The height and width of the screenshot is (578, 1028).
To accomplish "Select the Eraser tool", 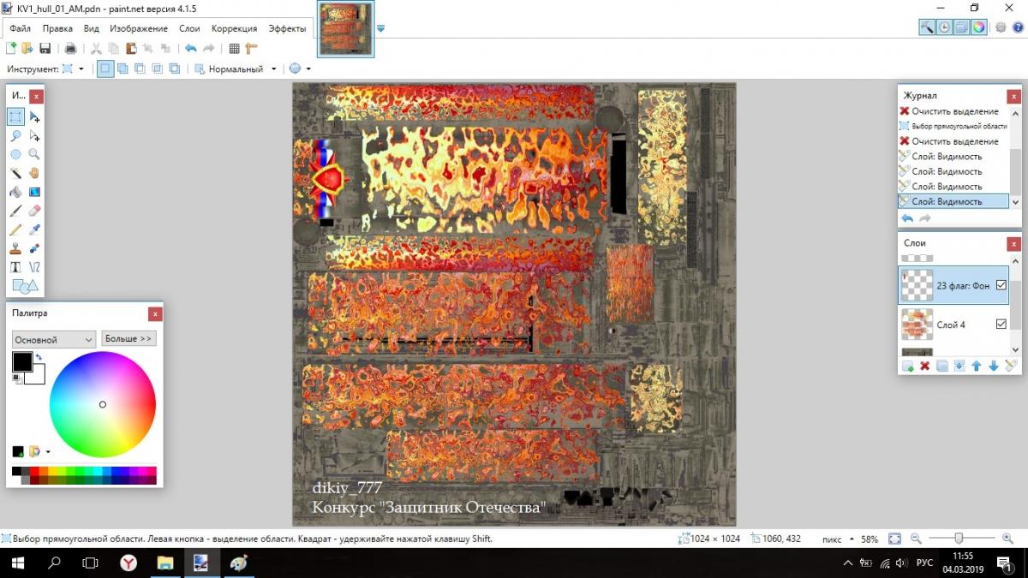I will (x=34, y=211).
